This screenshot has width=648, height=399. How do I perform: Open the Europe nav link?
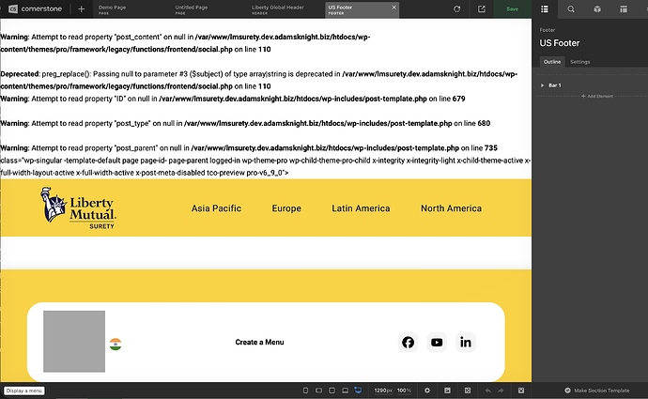pos(286,208)
